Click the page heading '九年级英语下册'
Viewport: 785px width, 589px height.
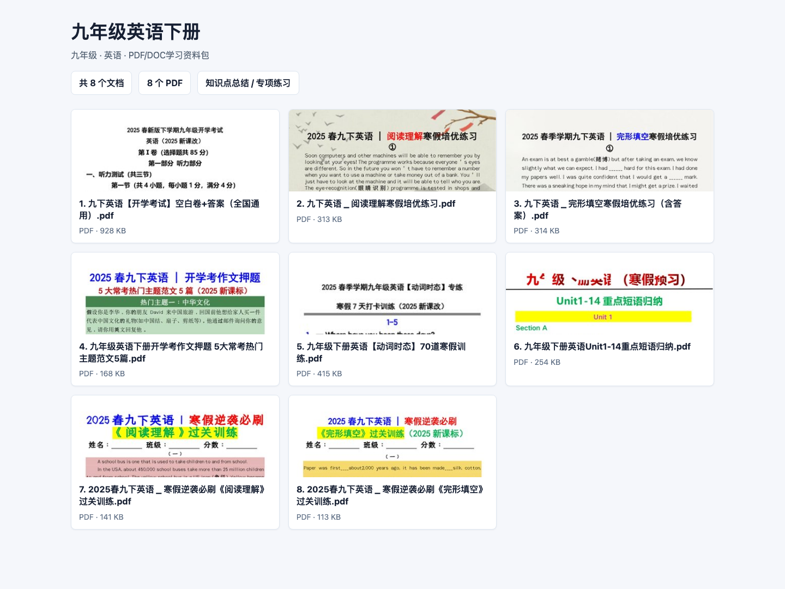(x=136, y=32)
